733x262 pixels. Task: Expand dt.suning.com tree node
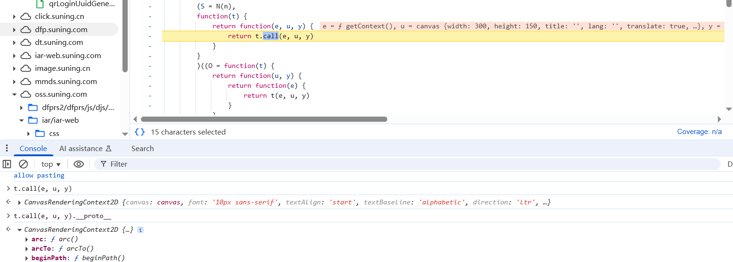[15, 42]
